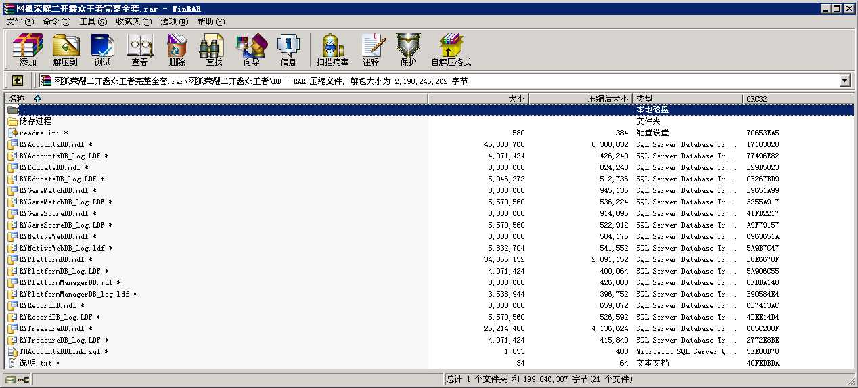This screenshot has height=388, width=858.
Task: Click the Virus Scan (扫描病毒) icon
Action: point(332,50)
